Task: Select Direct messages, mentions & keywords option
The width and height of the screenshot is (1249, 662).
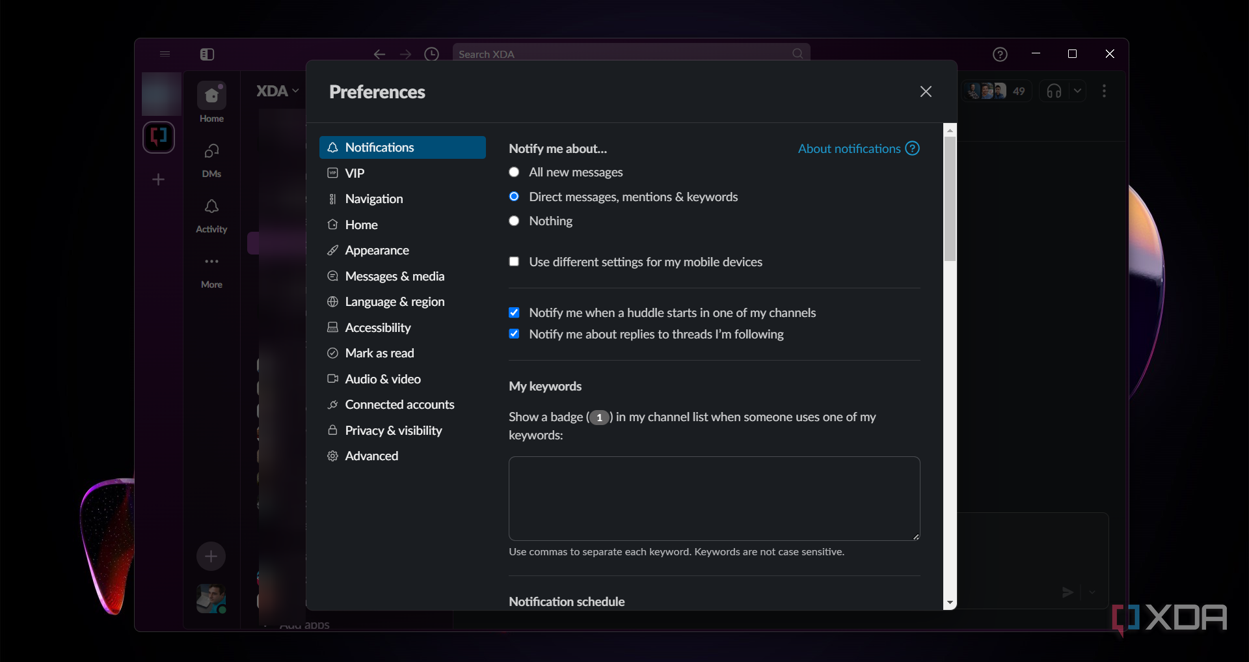Action: click(x=514, y=197)
